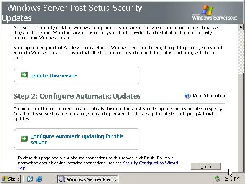Click the Update this server link
This screenshot has height=184, width=245.
(x=53, y=76)
